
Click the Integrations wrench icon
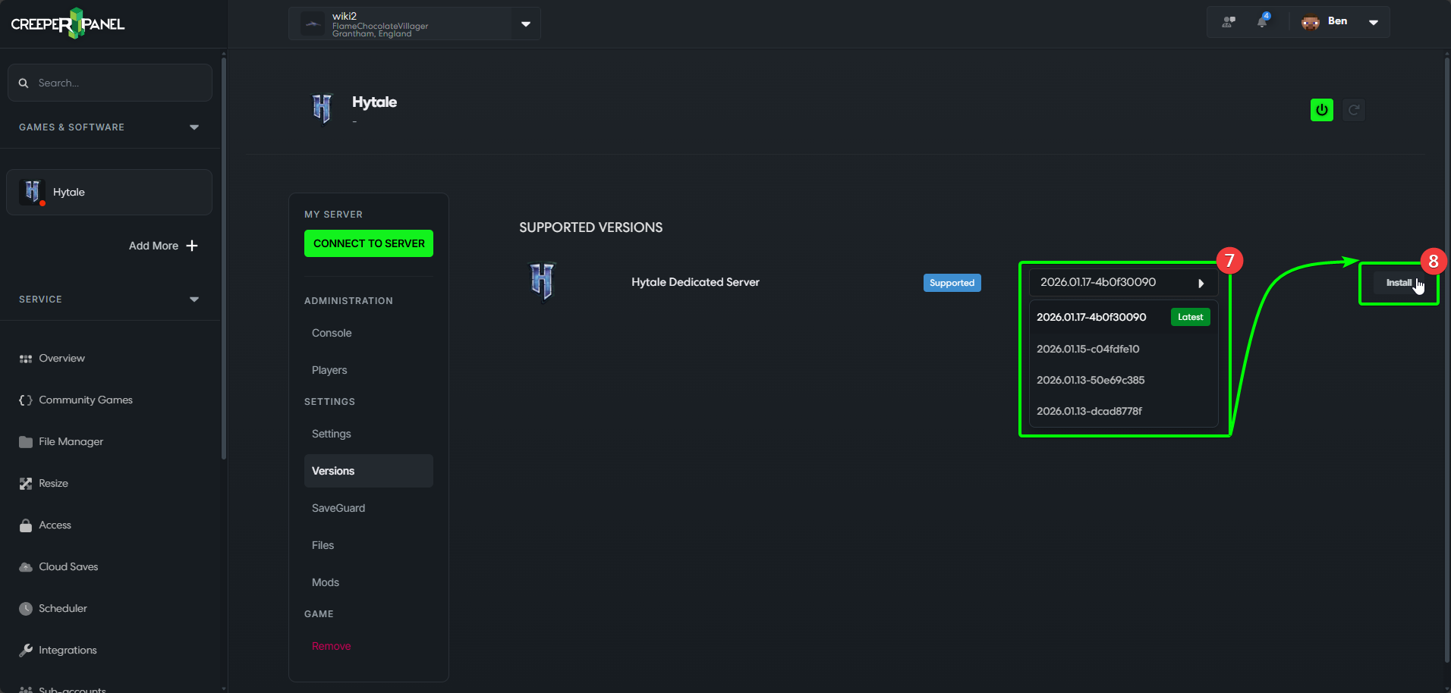point(26,651)
